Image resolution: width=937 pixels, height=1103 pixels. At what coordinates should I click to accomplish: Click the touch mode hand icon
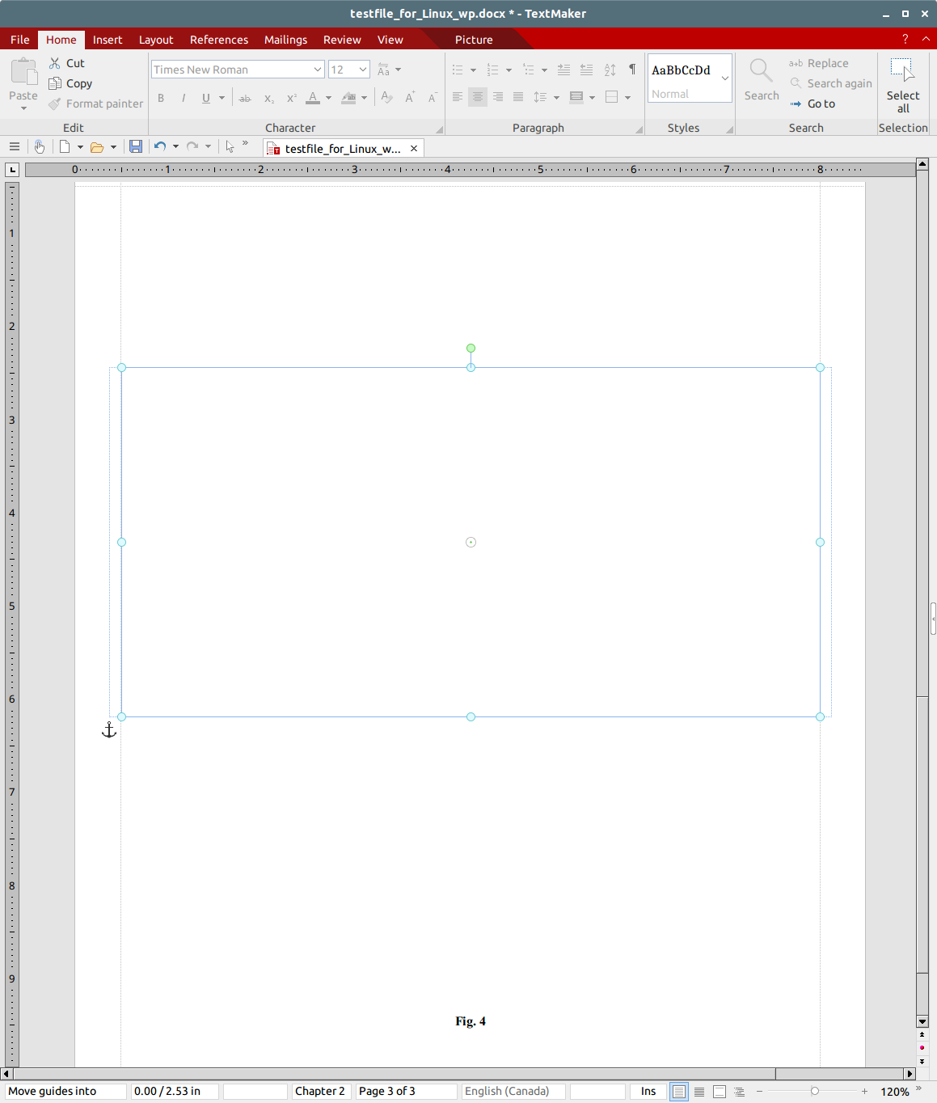point(39,146)
